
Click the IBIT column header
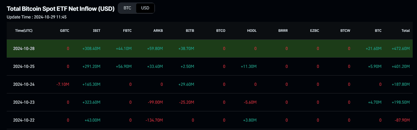point(97,31)
